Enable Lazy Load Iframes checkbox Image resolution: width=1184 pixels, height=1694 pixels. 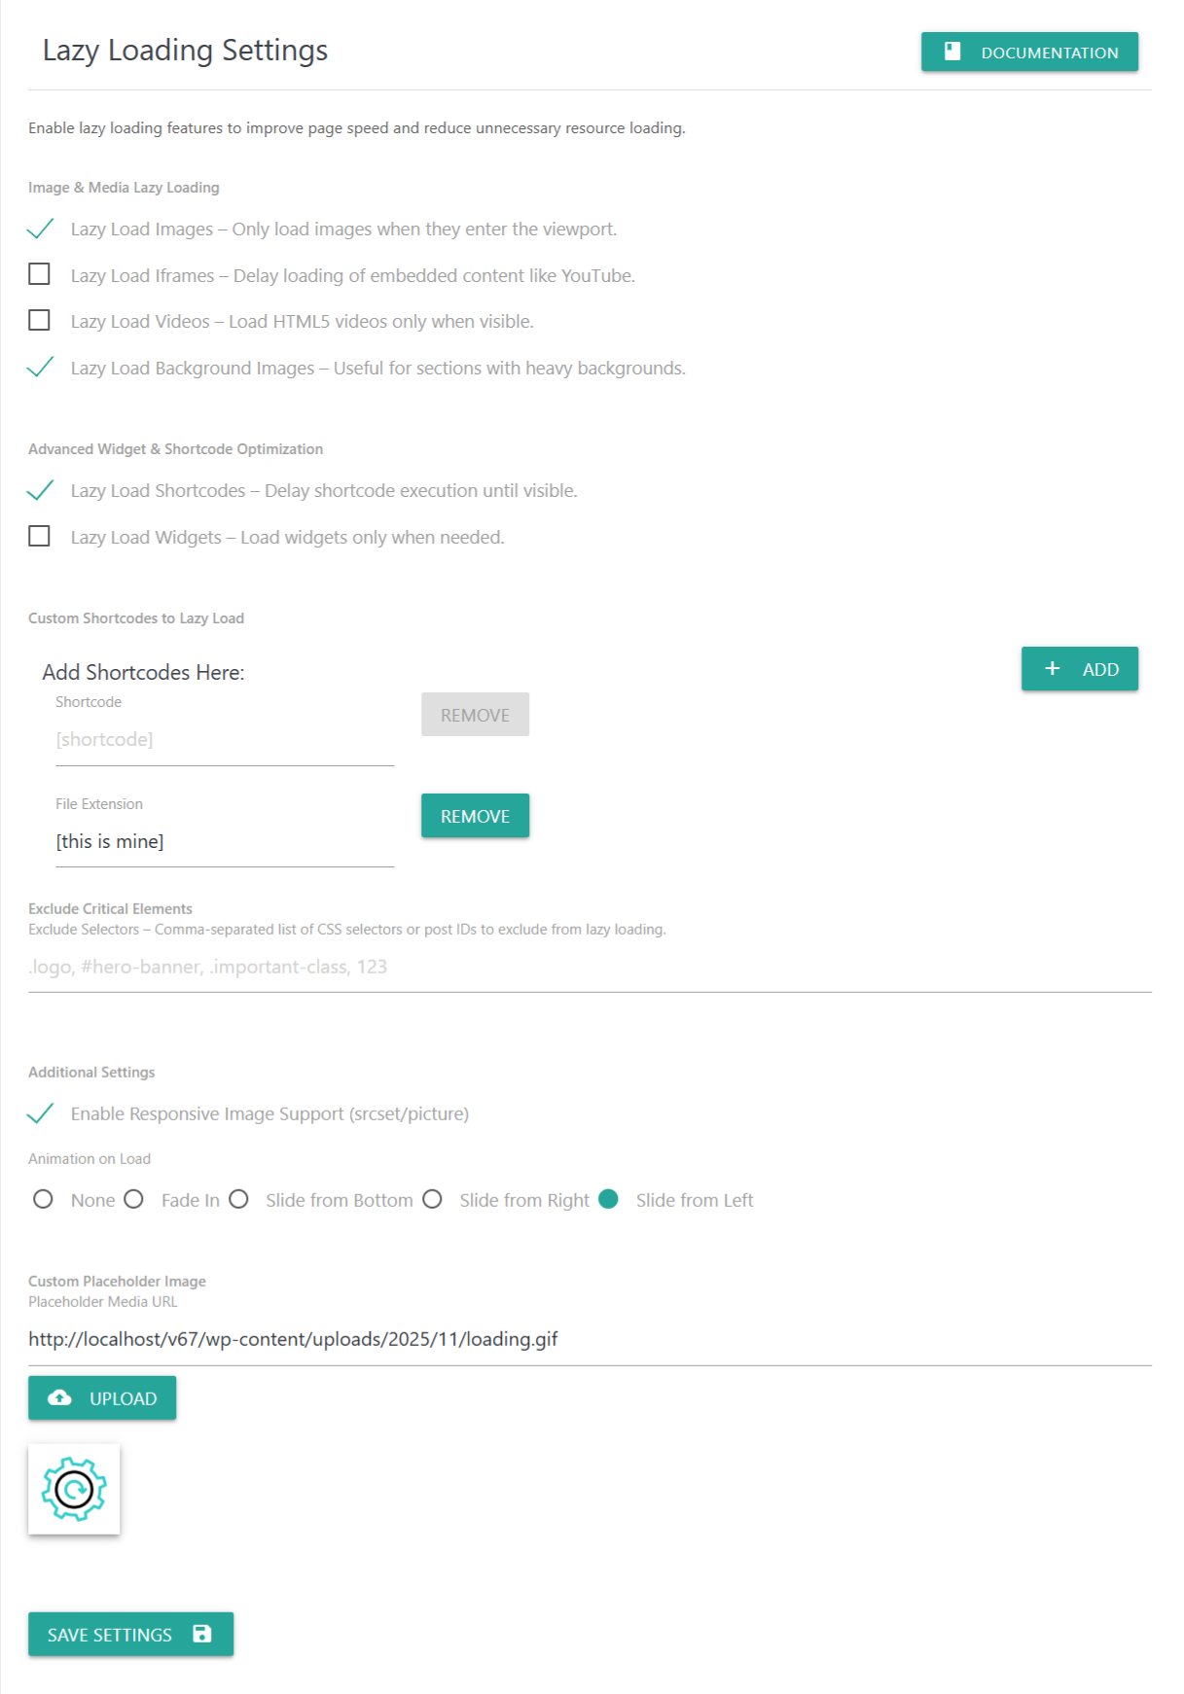coord(40,275)
